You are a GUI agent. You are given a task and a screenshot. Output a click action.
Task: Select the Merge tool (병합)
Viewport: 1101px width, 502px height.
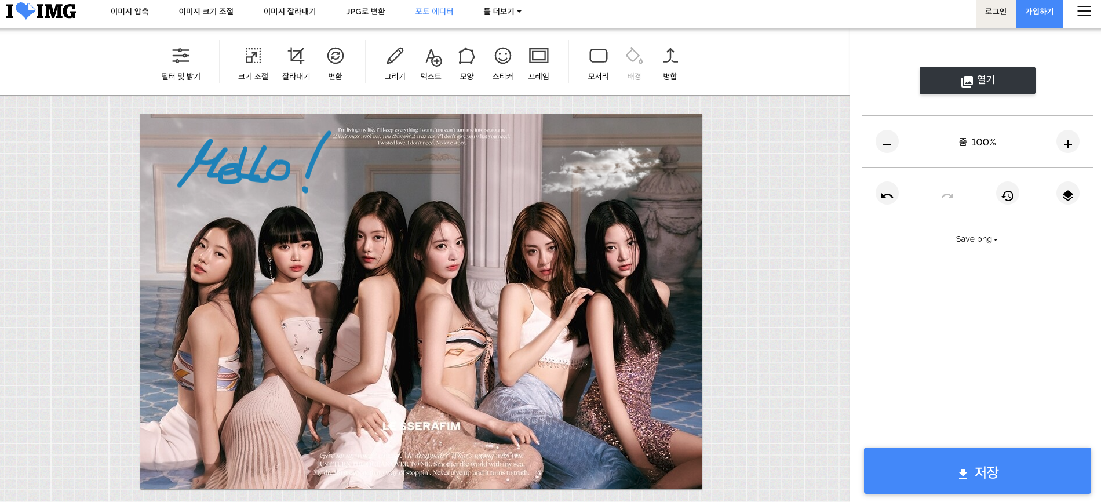click(670, 63)
